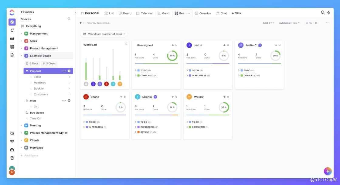340x185 pixels.
Task: Click the lightning bolt quick action icon
Action: pyautogui.click(x=329, y=12)
